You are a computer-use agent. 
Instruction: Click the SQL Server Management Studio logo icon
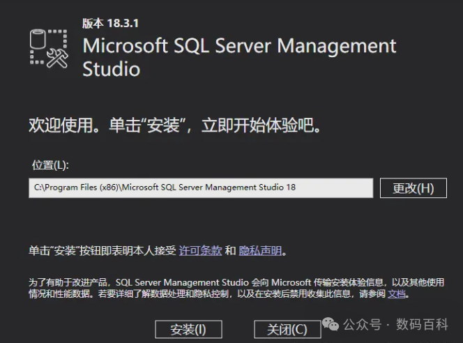pyautogui.click(x=49, y=48)
